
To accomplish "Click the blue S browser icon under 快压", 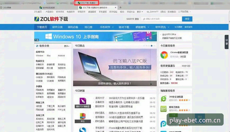I will 83,130.
